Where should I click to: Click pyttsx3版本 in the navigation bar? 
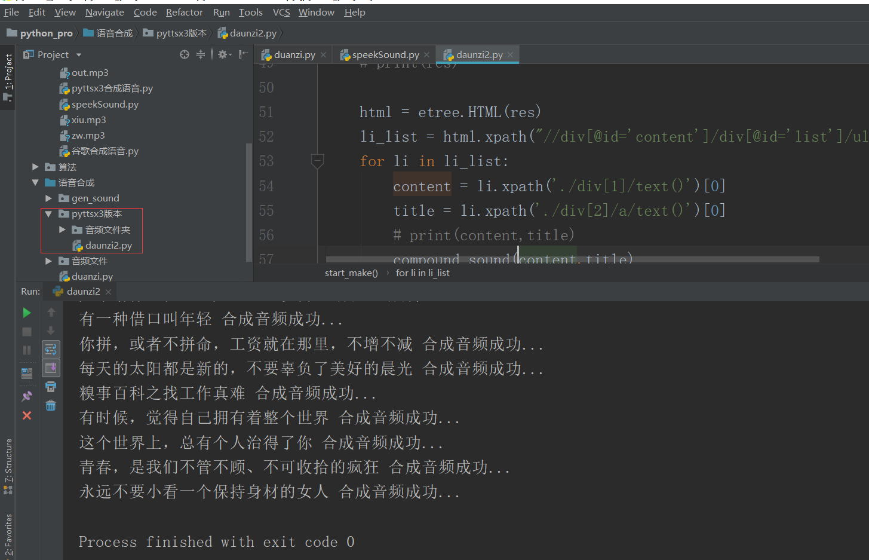(175, 33)
